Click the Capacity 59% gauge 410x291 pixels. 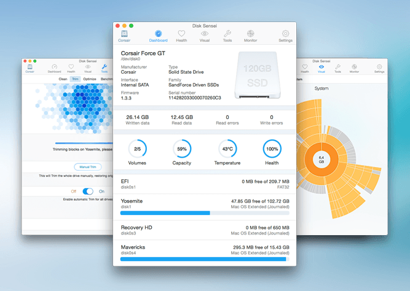click(182, 149)
